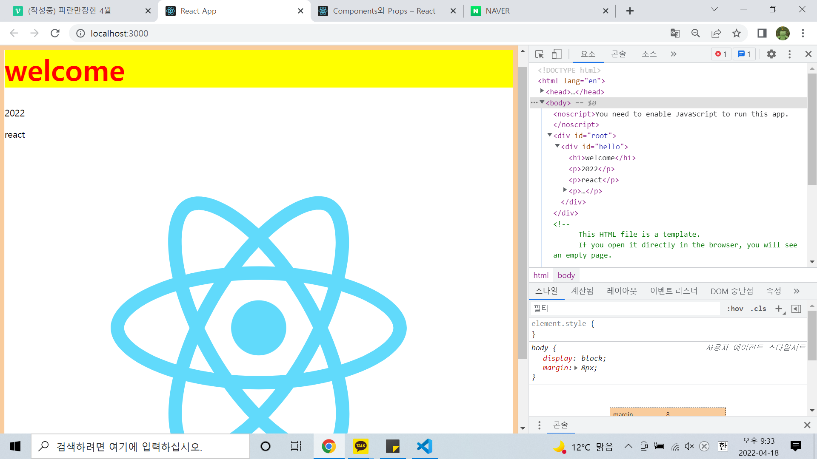Open DevTools customize three-dot menu
This screenshot has height=459, width=817.
[789, 54]
